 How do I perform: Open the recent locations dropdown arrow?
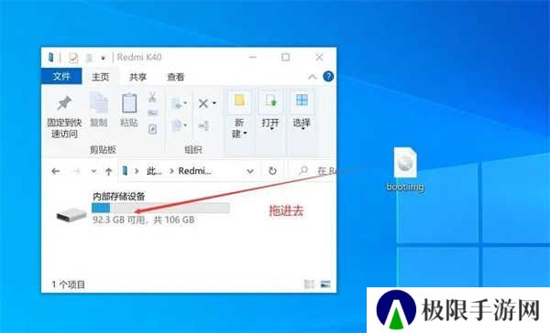(93, 171)
